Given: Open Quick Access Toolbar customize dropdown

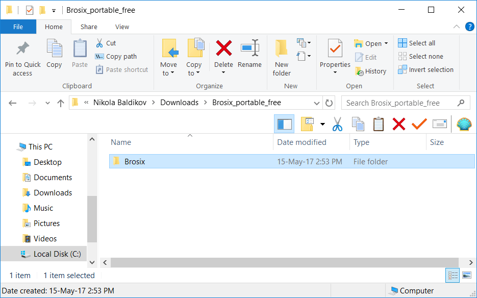Looking at the screenshot, I should [54, 11].
